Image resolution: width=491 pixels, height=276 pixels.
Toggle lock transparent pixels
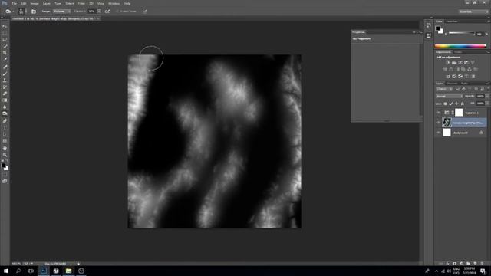click(x=445, y=103)
